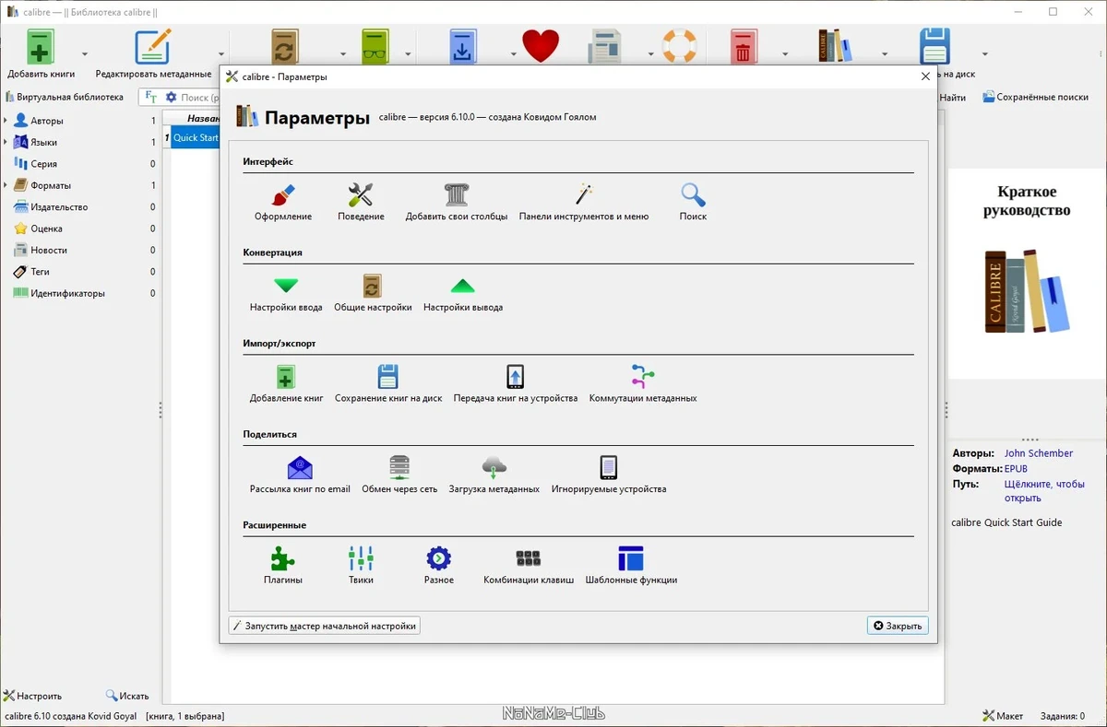
Task: Open the John Schember author link
Action: coord(1039,453)
